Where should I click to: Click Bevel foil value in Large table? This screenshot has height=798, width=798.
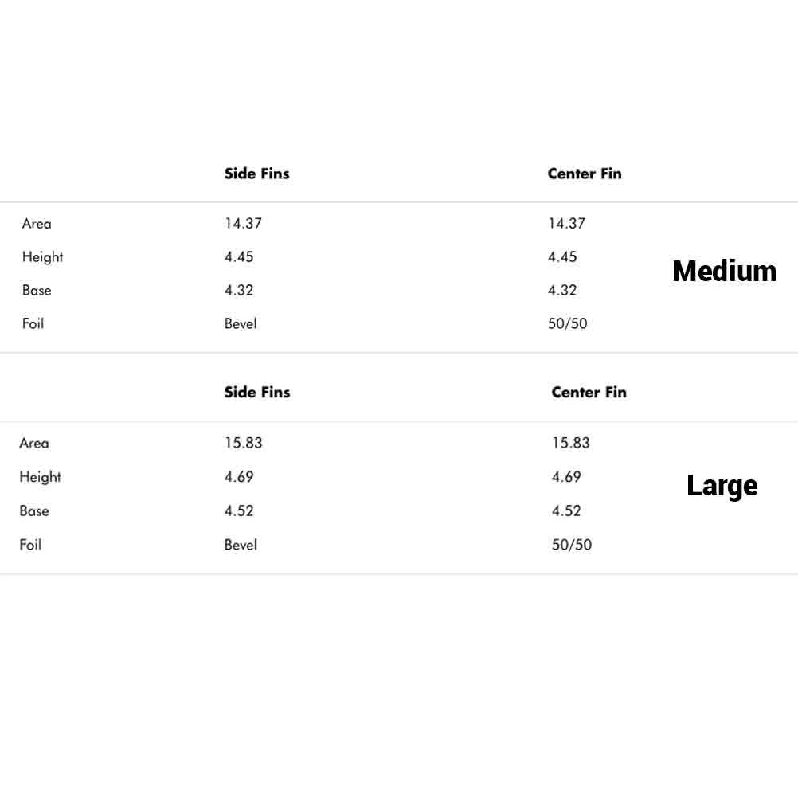(x=241, y=545)
